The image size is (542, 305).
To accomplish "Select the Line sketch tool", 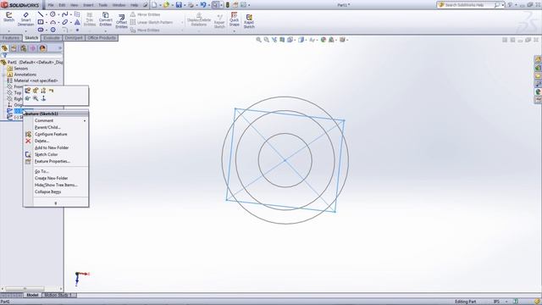I will (41, 14).
